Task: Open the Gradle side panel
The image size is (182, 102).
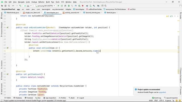Action: point(181,16)
